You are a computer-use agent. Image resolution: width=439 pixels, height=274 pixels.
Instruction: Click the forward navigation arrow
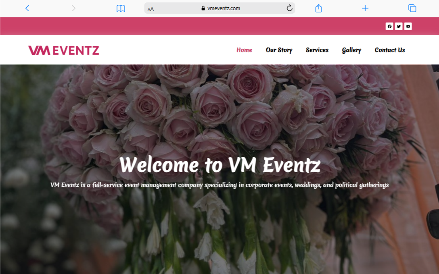pos(73,8)
